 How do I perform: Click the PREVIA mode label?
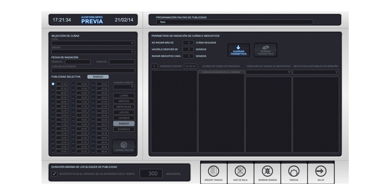coord(92,21)
